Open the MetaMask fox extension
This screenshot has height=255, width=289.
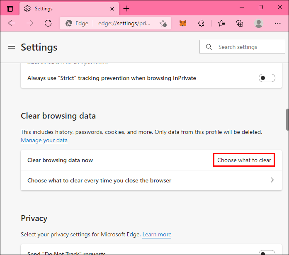(x=183, y=23)
